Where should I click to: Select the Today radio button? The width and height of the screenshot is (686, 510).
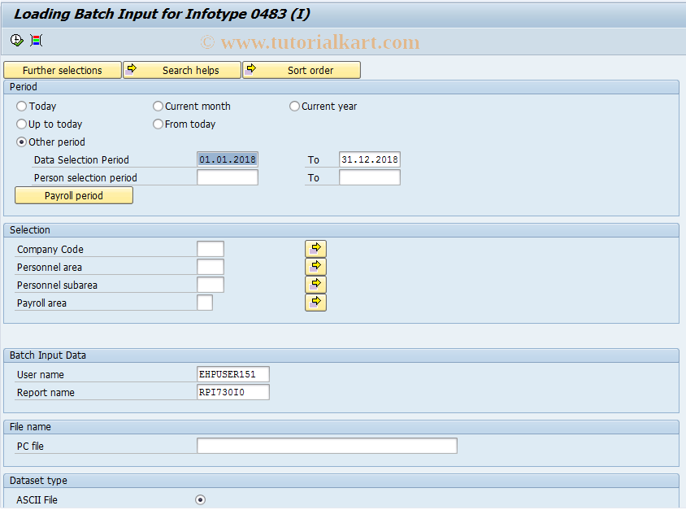click(x=21, y=107)
